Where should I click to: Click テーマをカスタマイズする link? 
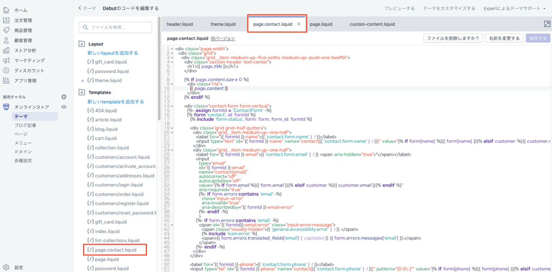pos(449,8)
